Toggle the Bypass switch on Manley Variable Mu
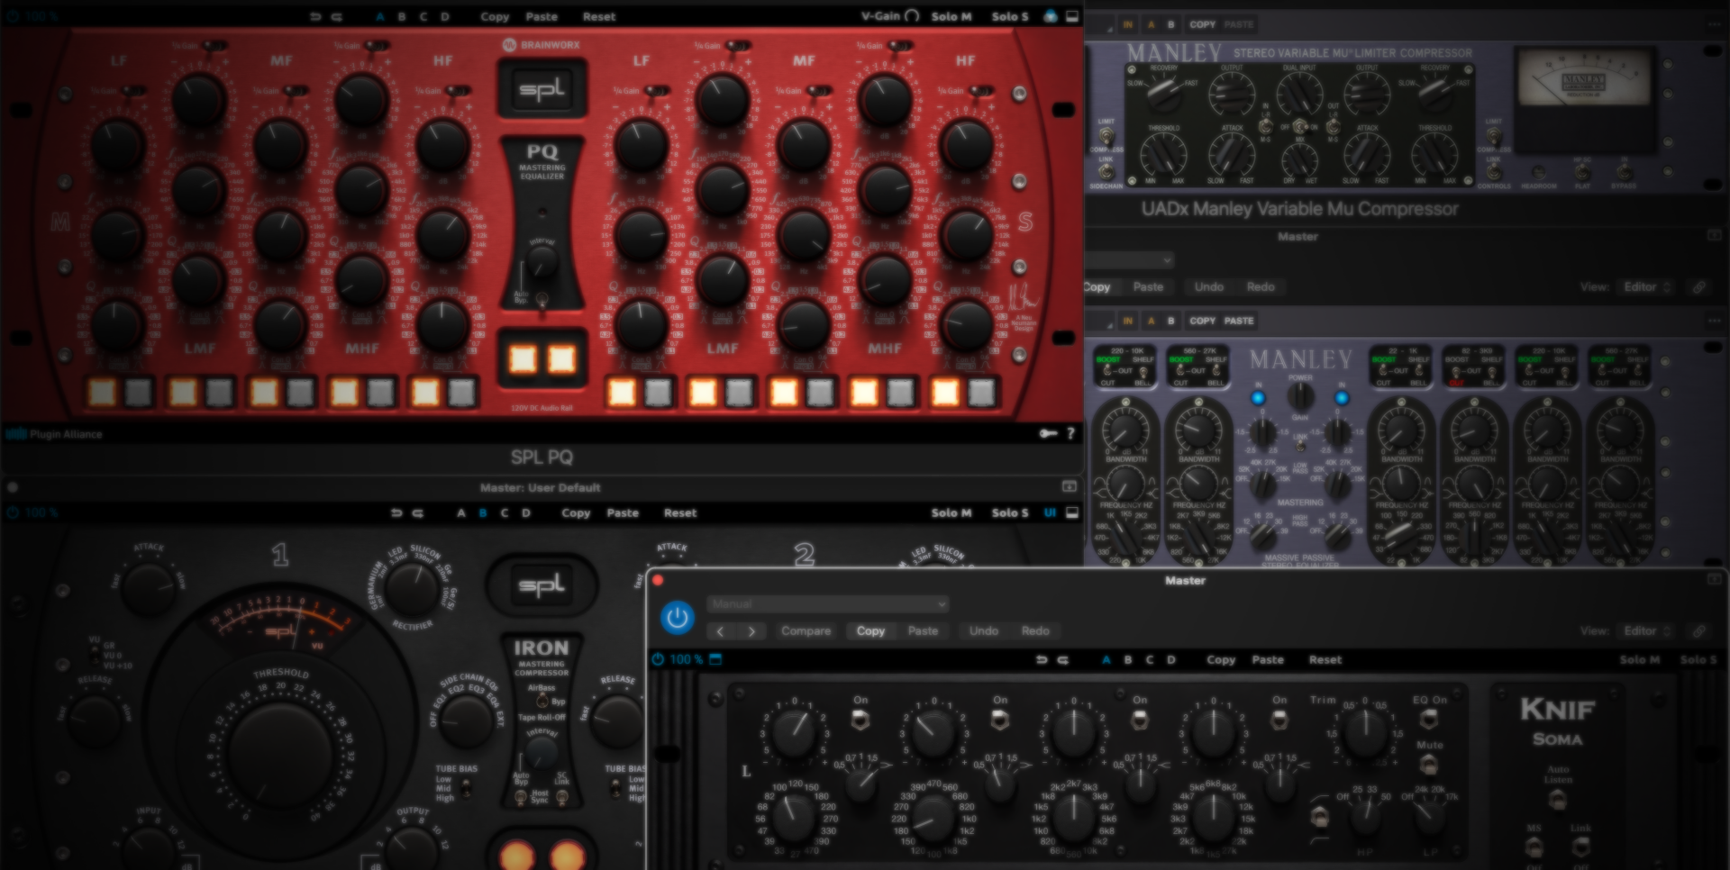 1624,170
